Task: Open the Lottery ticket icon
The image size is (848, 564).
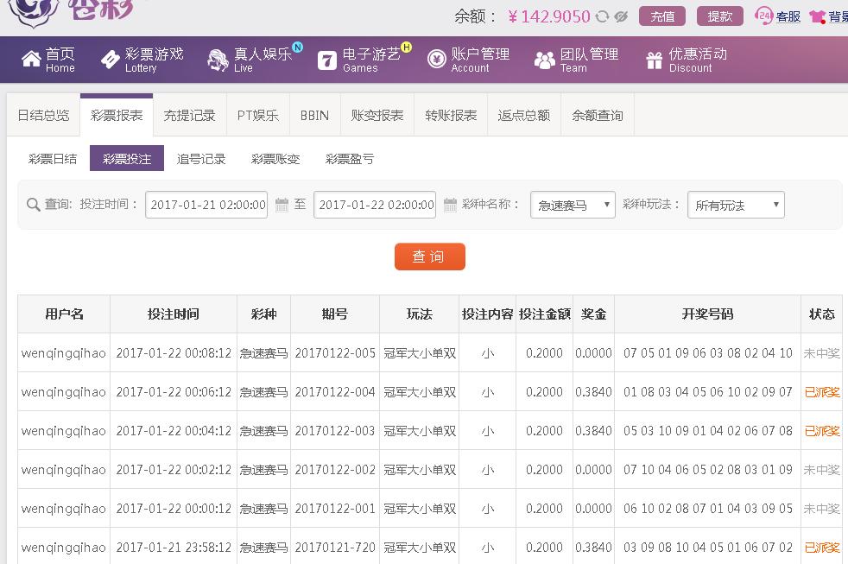Action: click(111, 60)
